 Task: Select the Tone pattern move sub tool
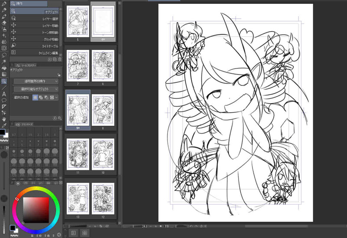coord(35,33)
